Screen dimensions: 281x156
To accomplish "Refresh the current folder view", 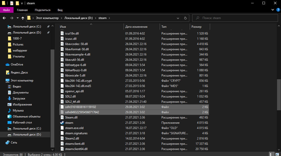I will (185, 18).
